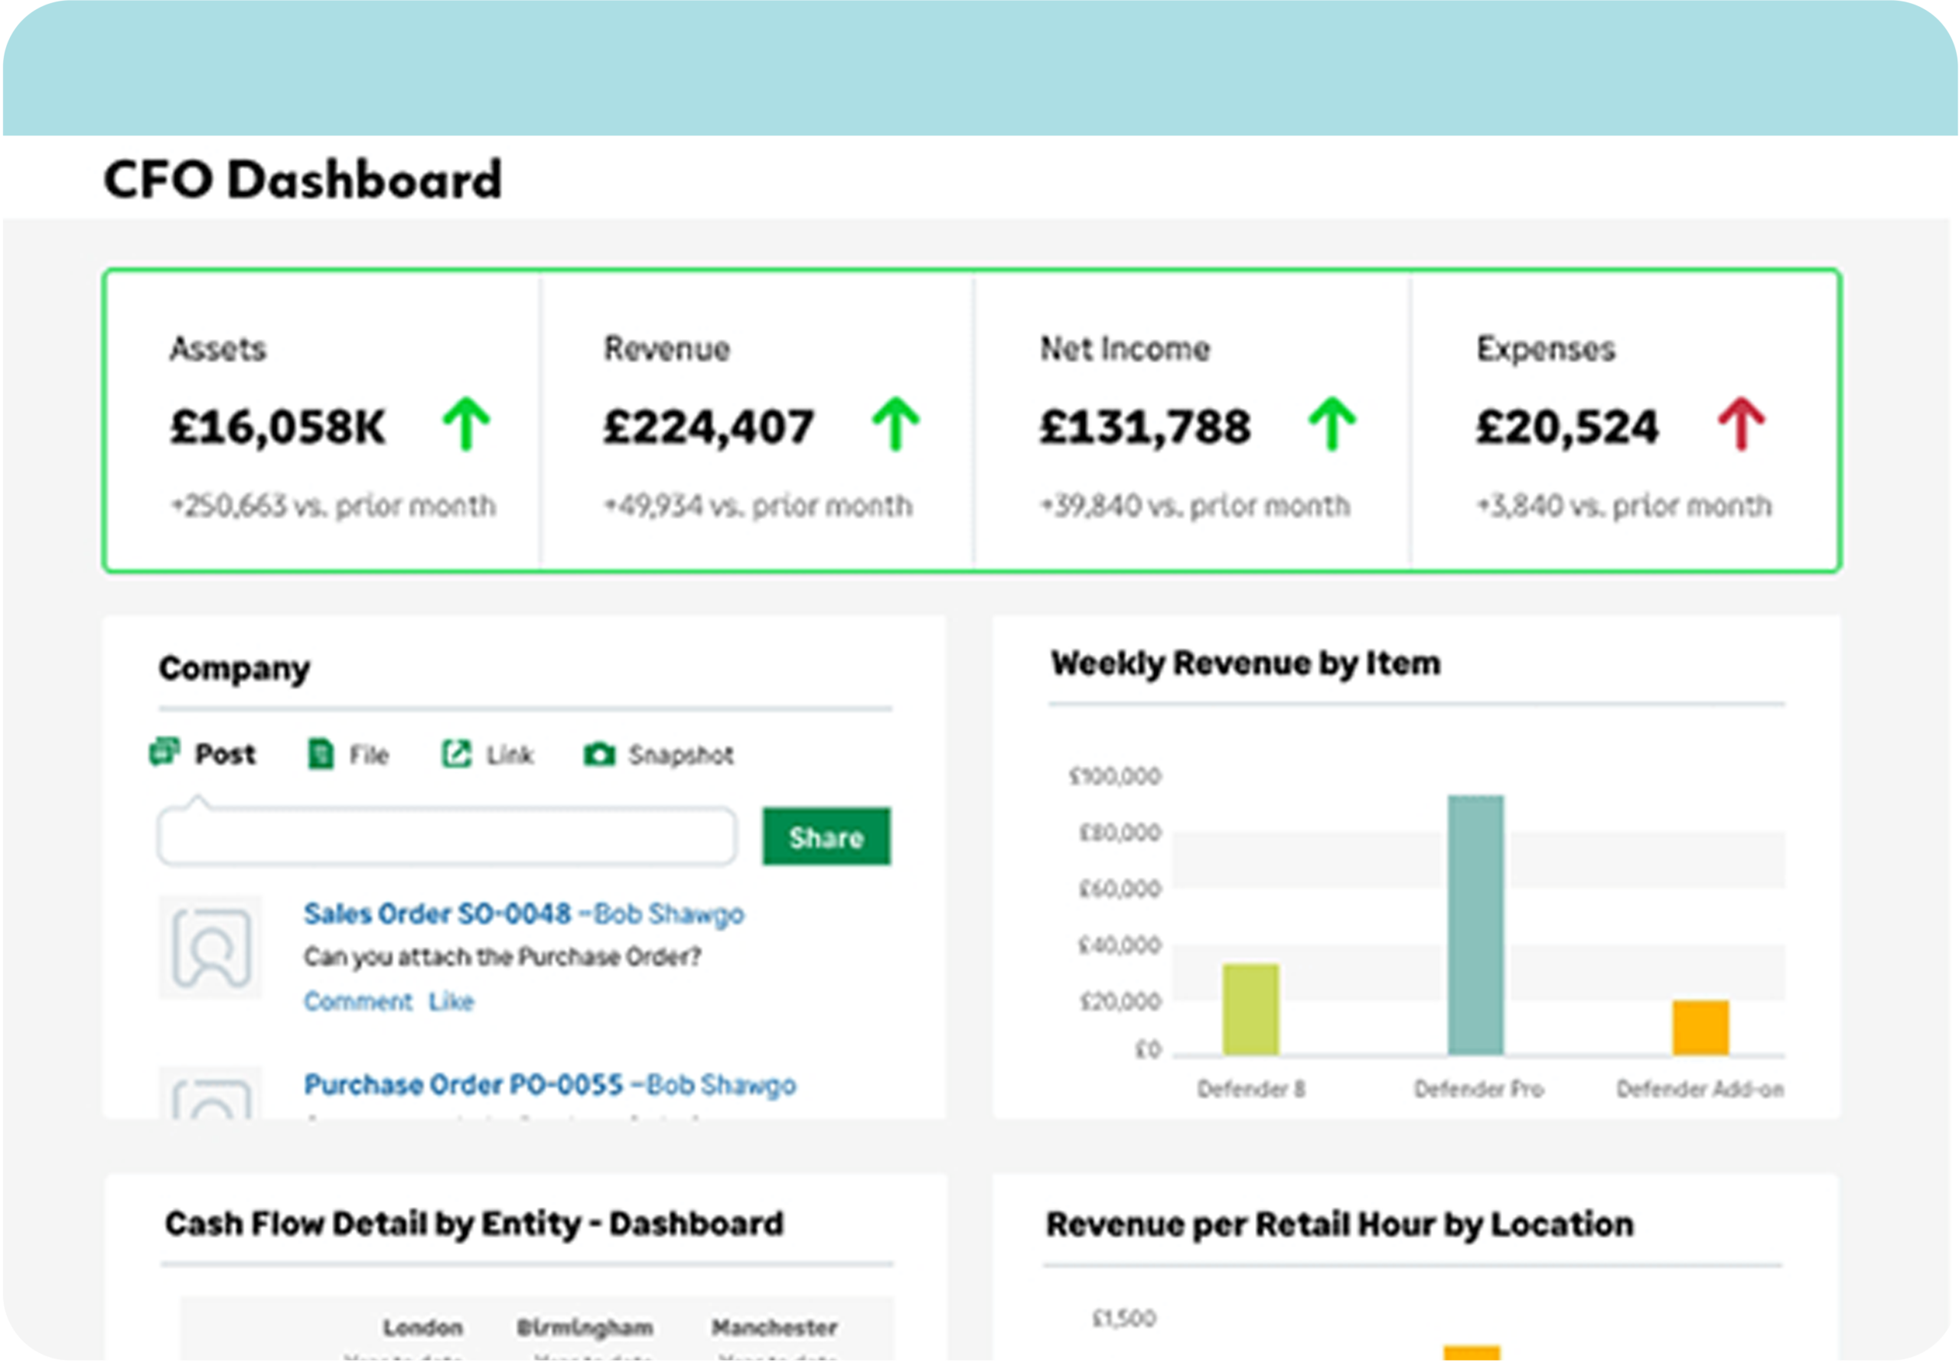
Task: Click the Snapshot camera icon
Action: click(600, 755)
